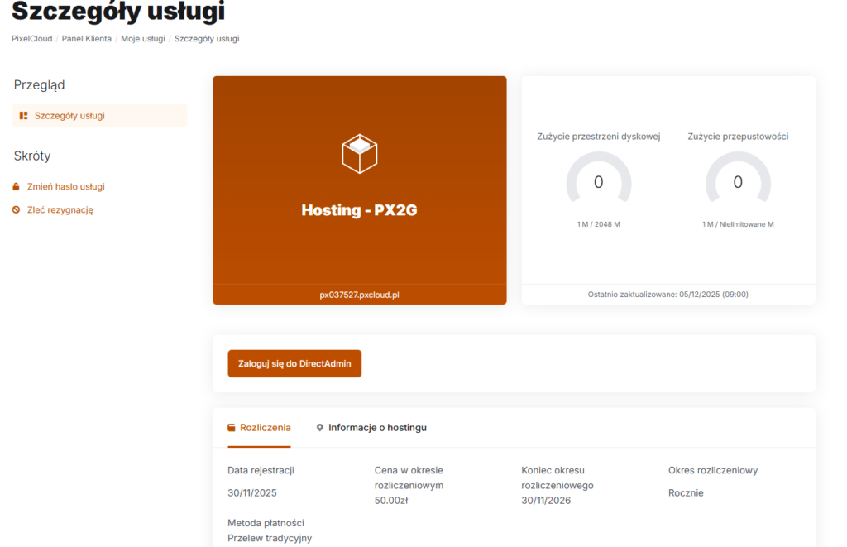847x547 pixels.
Task: Click the Hosting - PX2G title
Action: (359, 210)
